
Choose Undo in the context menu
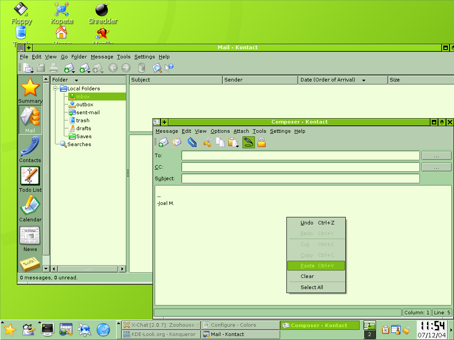coord(316,223)
